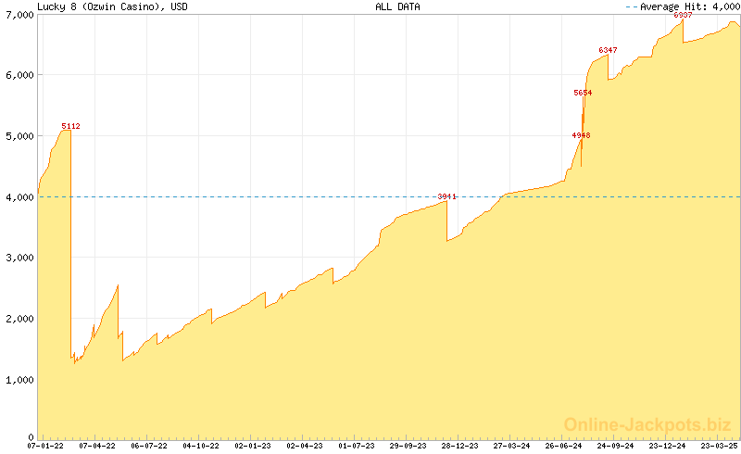Select the 5654 peak value label

pyautogui.click(x=583, y=93)
